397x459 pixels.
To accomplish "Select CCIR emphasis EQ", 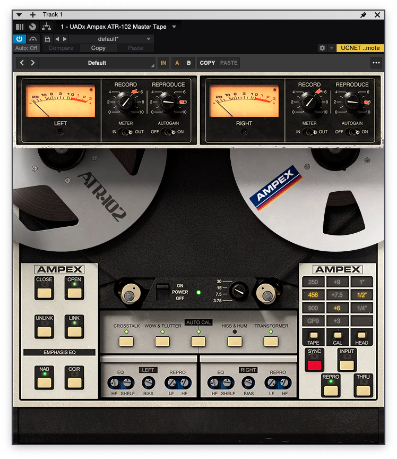I will [74, 382].
